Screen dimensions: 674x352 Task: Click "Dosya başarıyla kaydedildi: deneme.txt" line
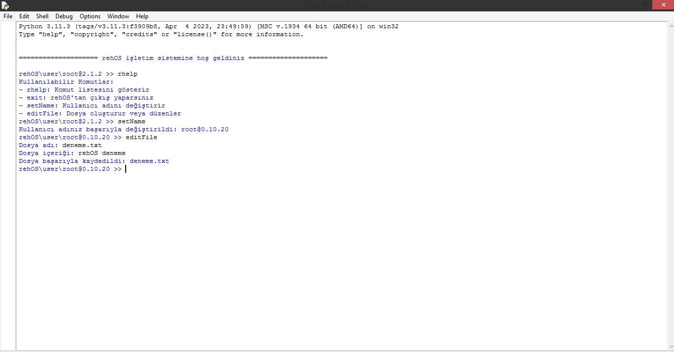pyautogui.click(x=94, y=161)
